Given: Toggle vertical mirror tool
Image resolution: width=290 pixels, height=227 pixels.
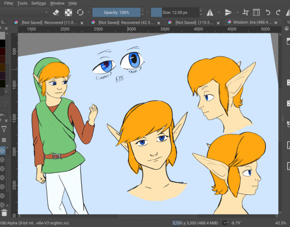Looking at the screenshot, I should (228, 12).
